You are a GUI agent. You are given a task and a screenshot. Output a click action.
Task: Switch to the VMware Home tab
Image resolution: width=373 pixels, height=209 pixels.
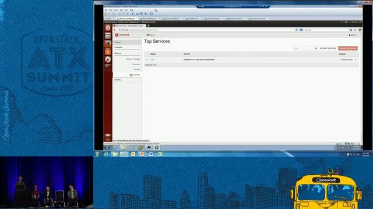point(109,19)
